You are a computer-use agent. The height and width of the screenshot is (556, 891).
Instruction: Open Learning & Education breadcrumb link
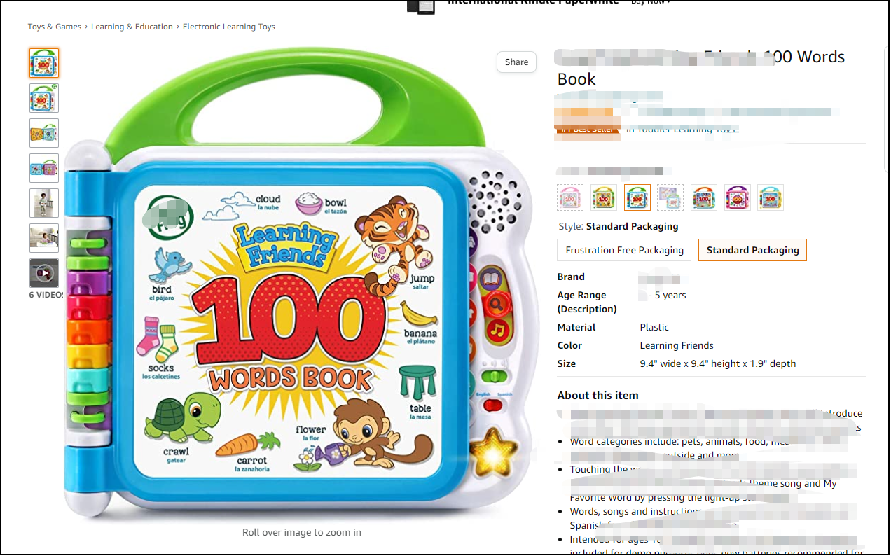[132, 27]
